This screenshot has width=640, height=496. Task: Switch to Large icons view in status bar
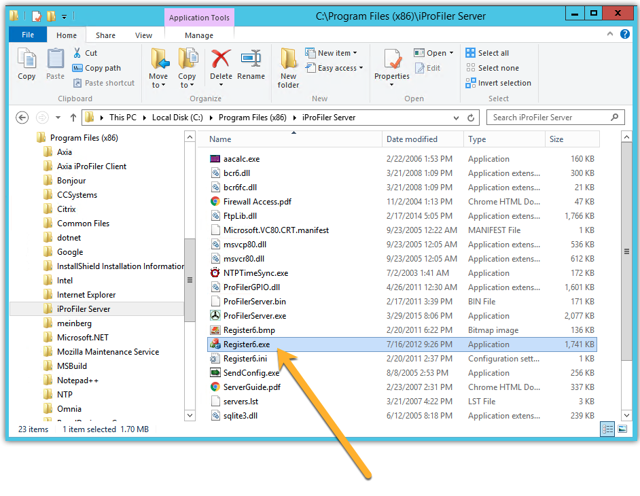click(622, 429)
